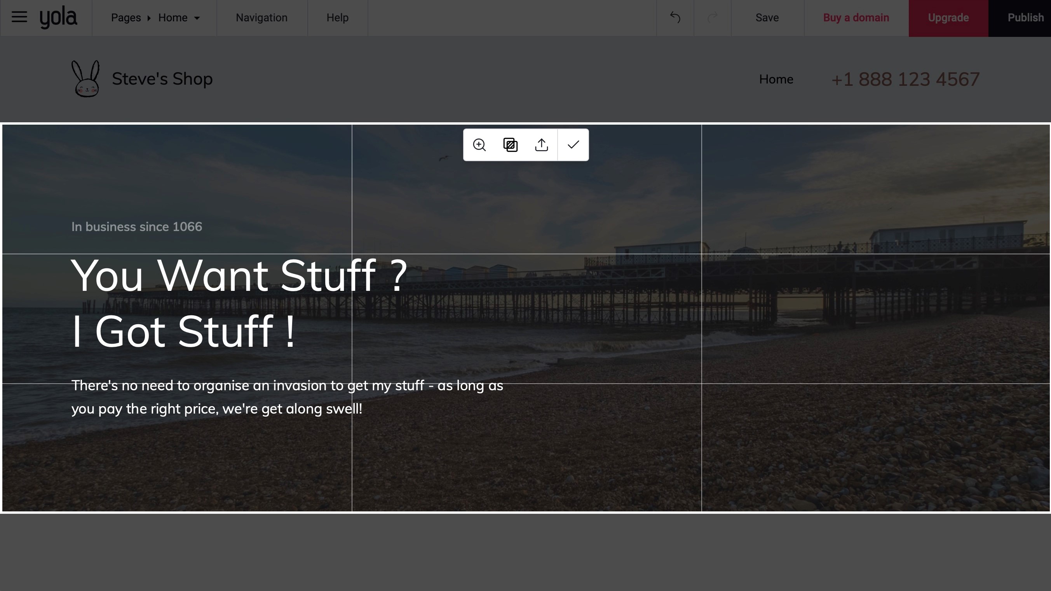The width and height of the screenshot is (1051, 591).
Task: Toggle visibility of hero background image
Action: (510, 144)
